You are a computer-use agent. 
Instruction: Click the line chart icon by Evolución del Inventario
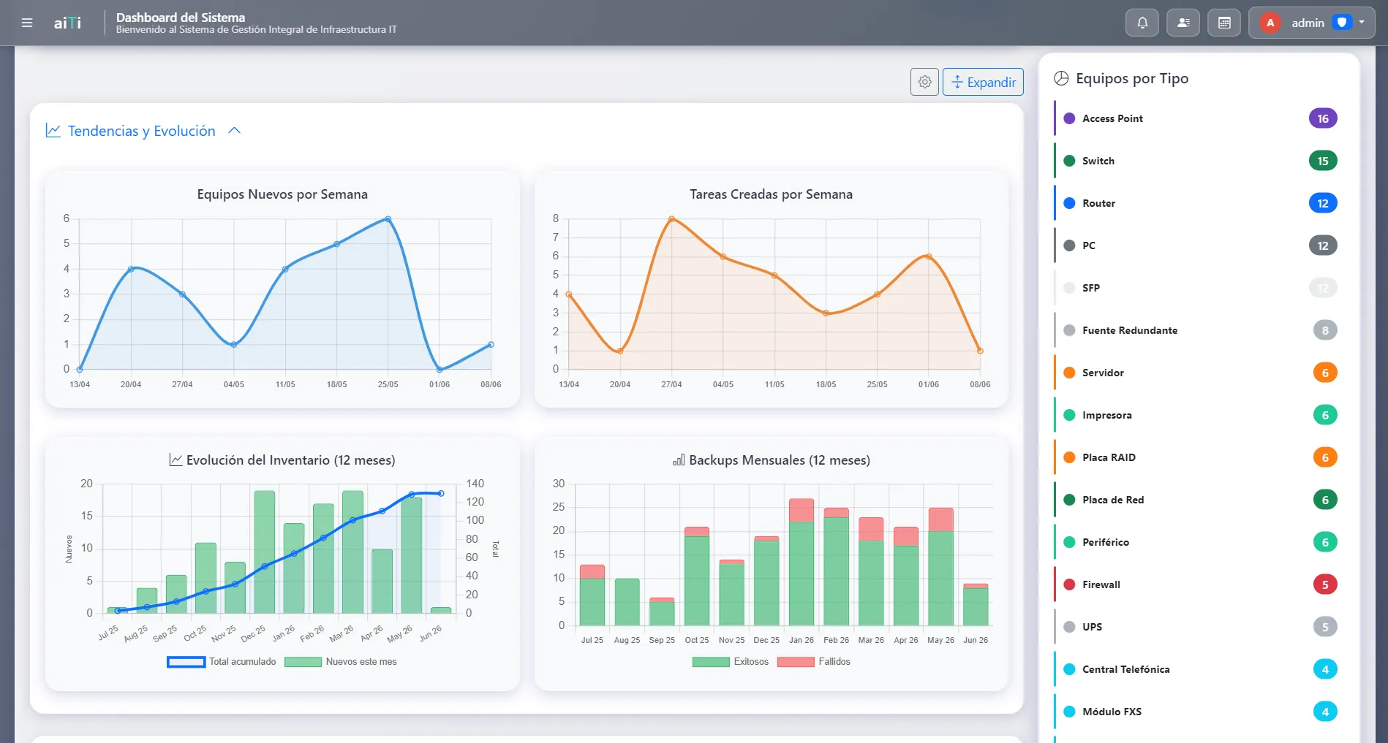click(x=176, y=460)
